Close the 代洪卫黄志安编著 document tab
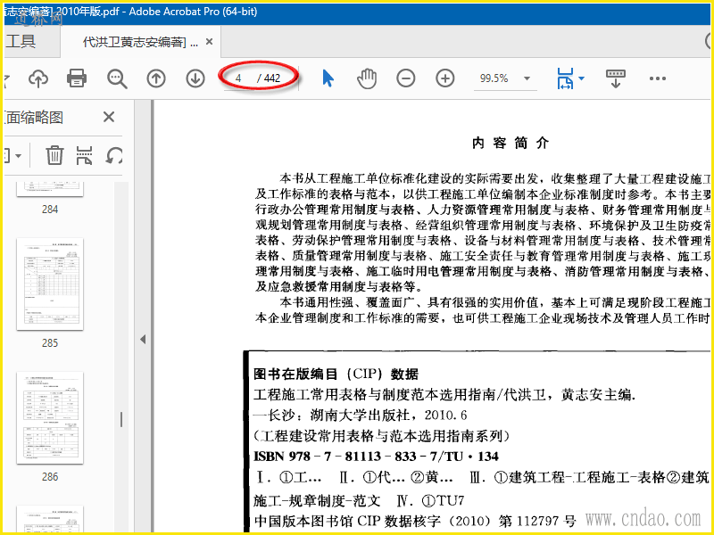 (x=210, y=42)
